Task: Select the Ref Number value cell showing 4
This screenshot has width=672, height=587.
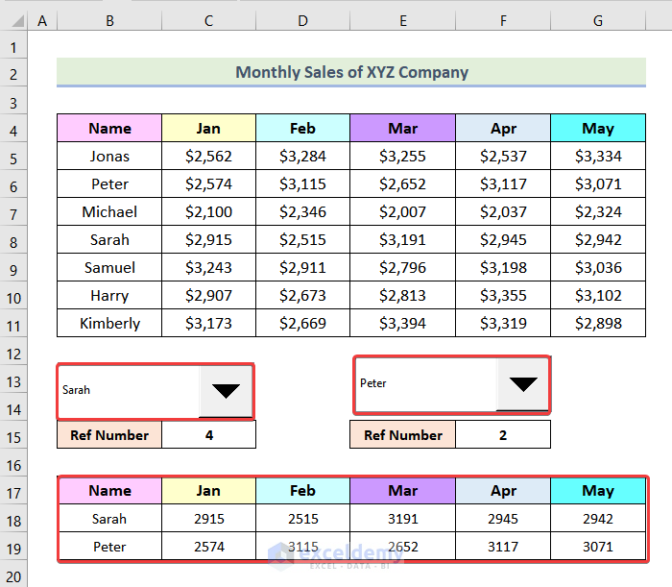Action: [x=208, y=435]
